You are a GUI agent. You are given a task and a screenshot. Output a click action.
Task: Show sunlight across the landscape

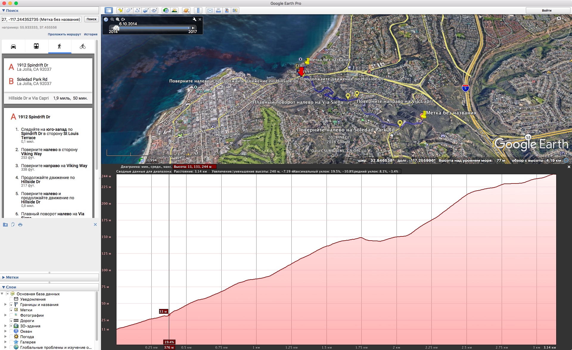[x=174, y=10]
